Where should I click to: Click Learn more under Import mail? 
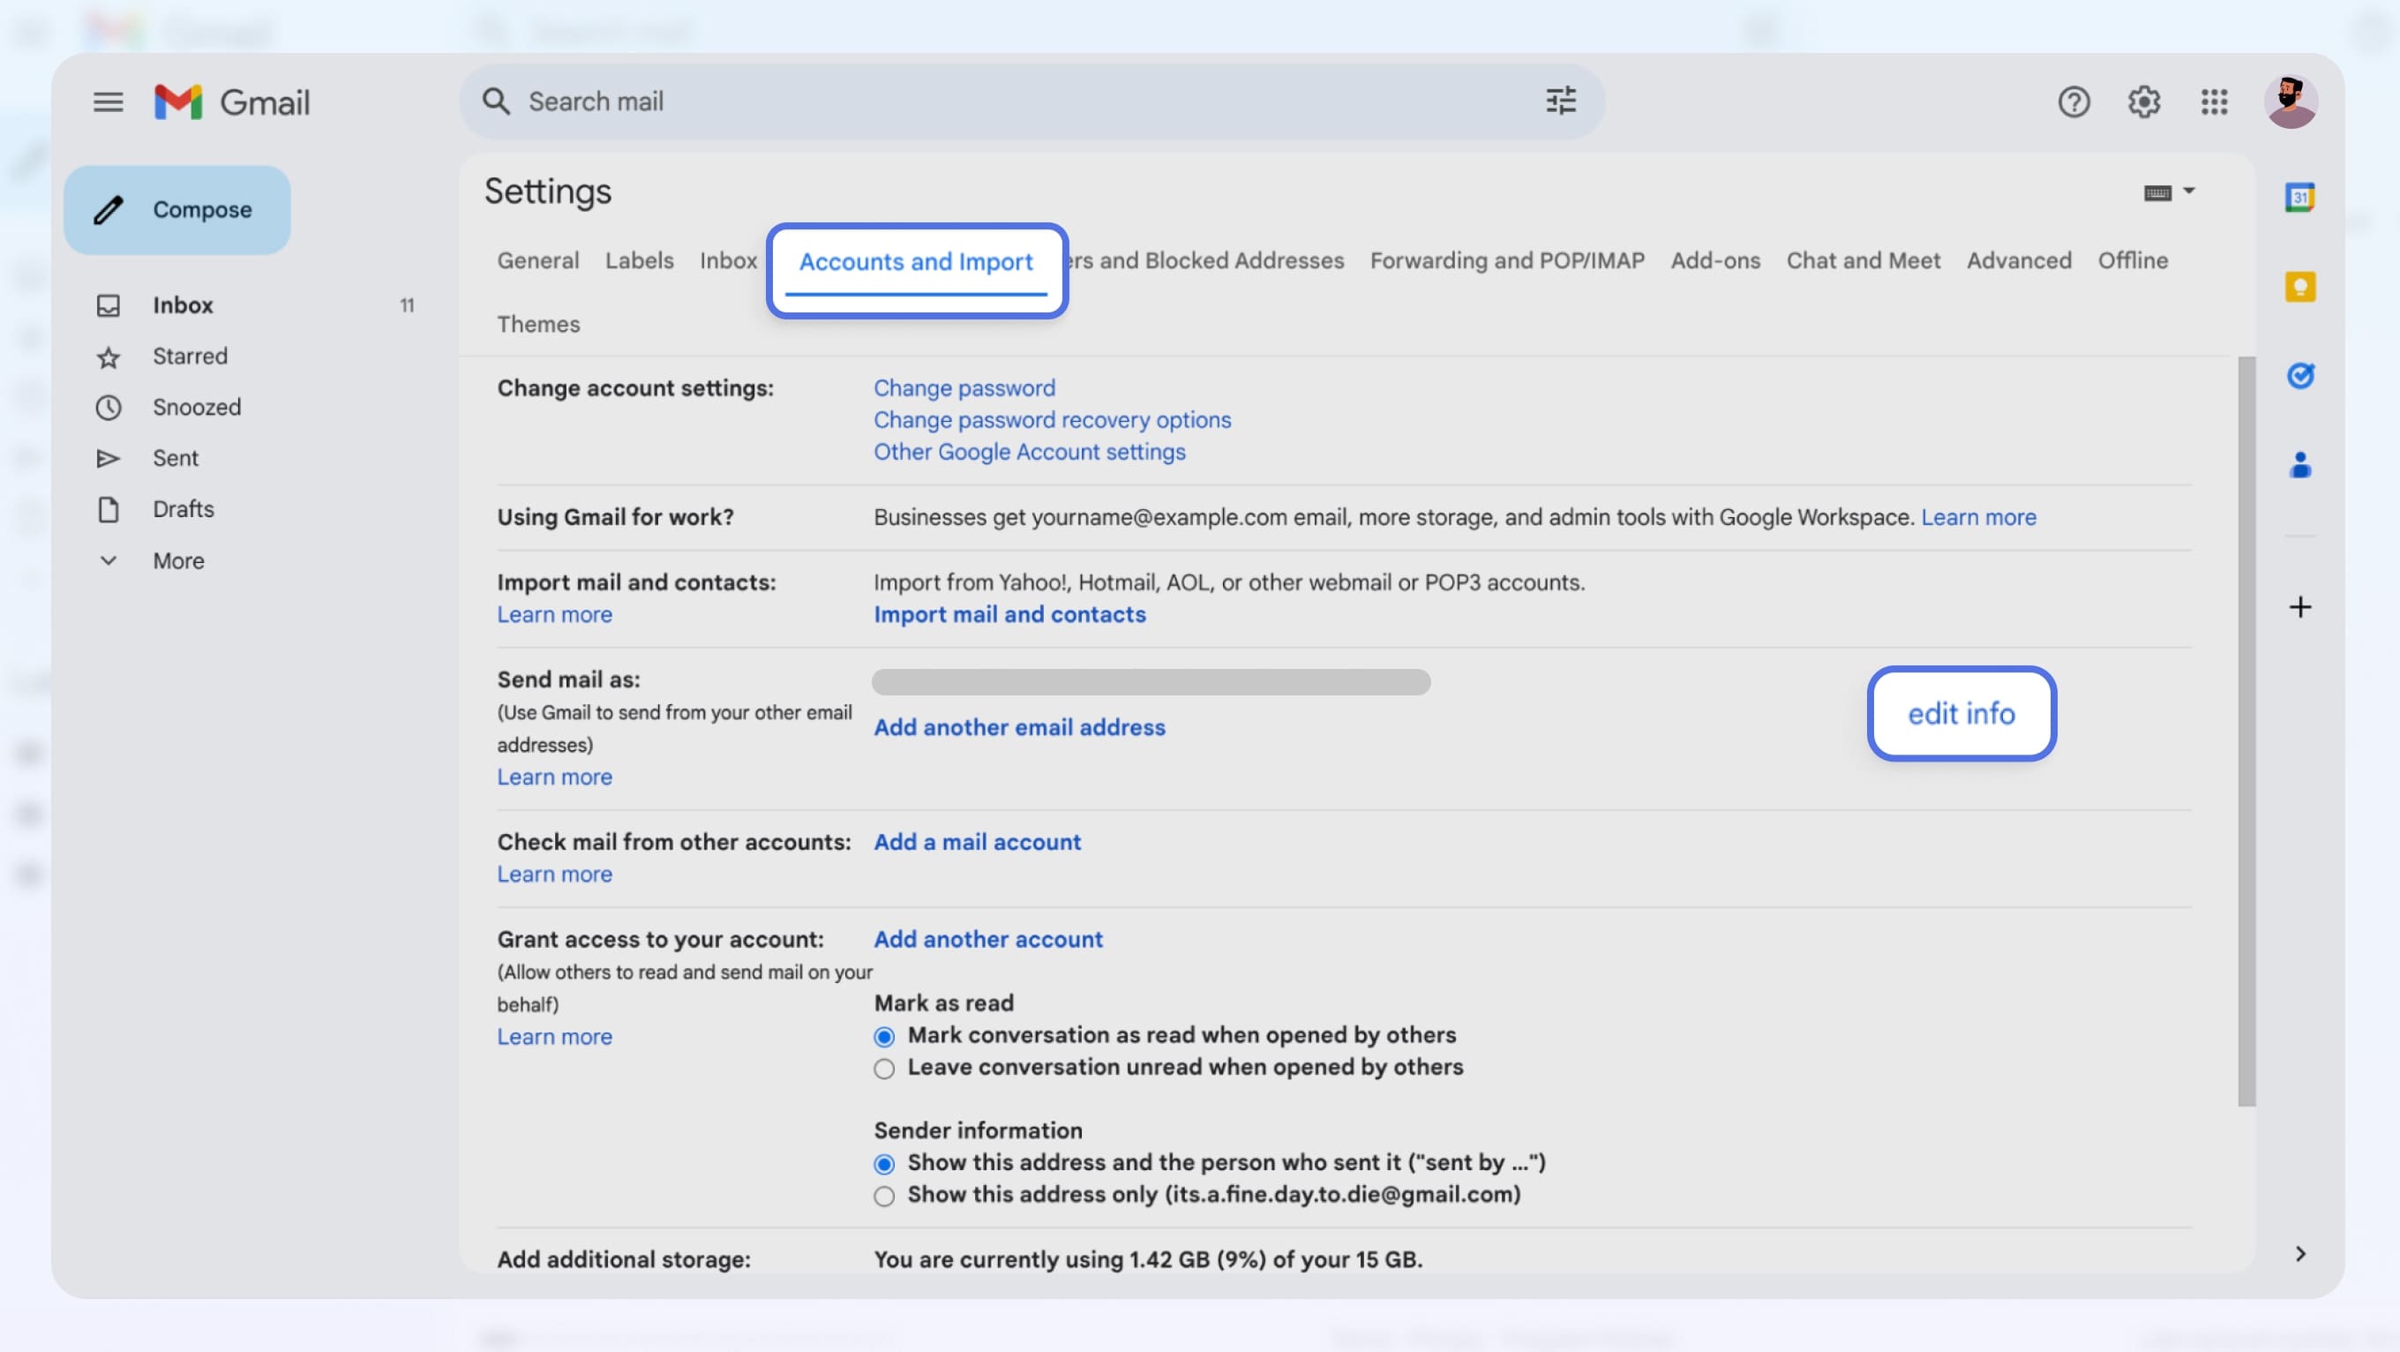click(x=554, y=615)
